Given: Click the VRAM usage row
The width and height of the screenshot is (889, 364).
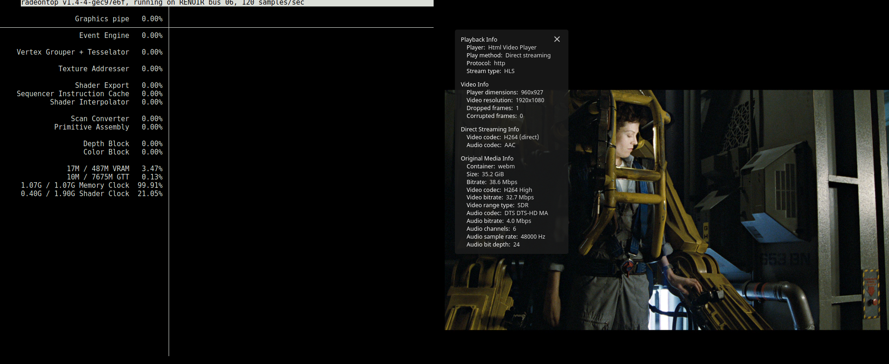Looking at the screenshot, I should pyautogui.click(x=98, y=169).
